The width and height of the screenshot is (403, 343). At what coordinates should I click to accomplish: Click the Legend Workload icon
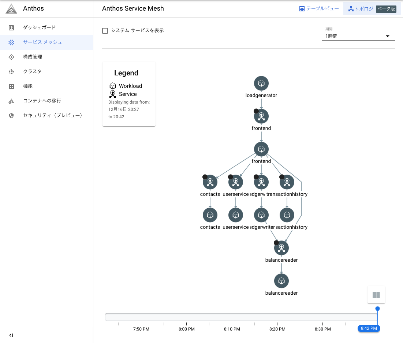[113, 86]
